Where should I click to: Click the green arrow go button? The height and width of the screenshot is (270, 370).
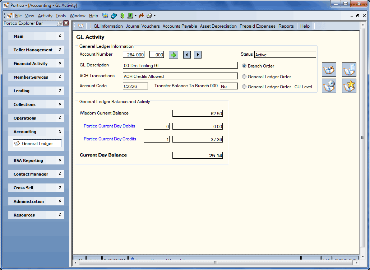174,55
